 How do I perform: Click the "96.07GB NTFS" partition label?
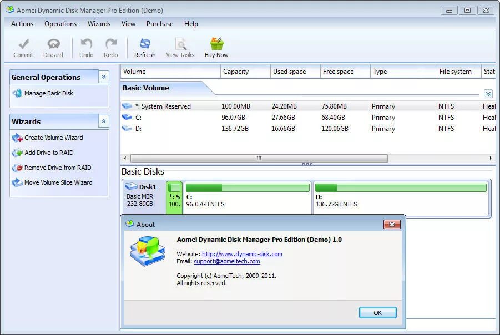tap(205, 204)
